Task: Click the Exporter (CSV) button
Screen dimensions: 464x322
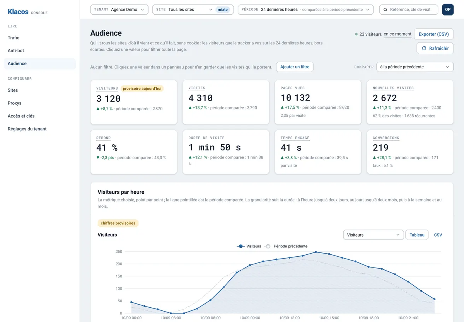Action: click(434, 34)
